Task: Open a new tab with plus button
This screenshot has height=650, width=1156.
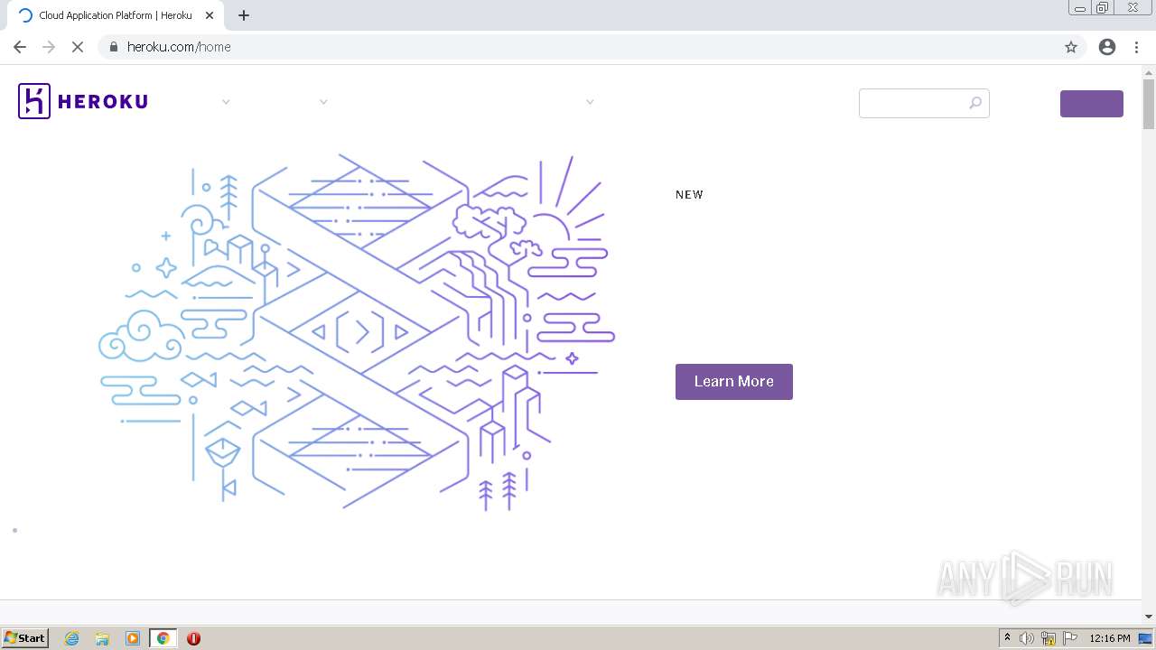Action: coord(244,15)
